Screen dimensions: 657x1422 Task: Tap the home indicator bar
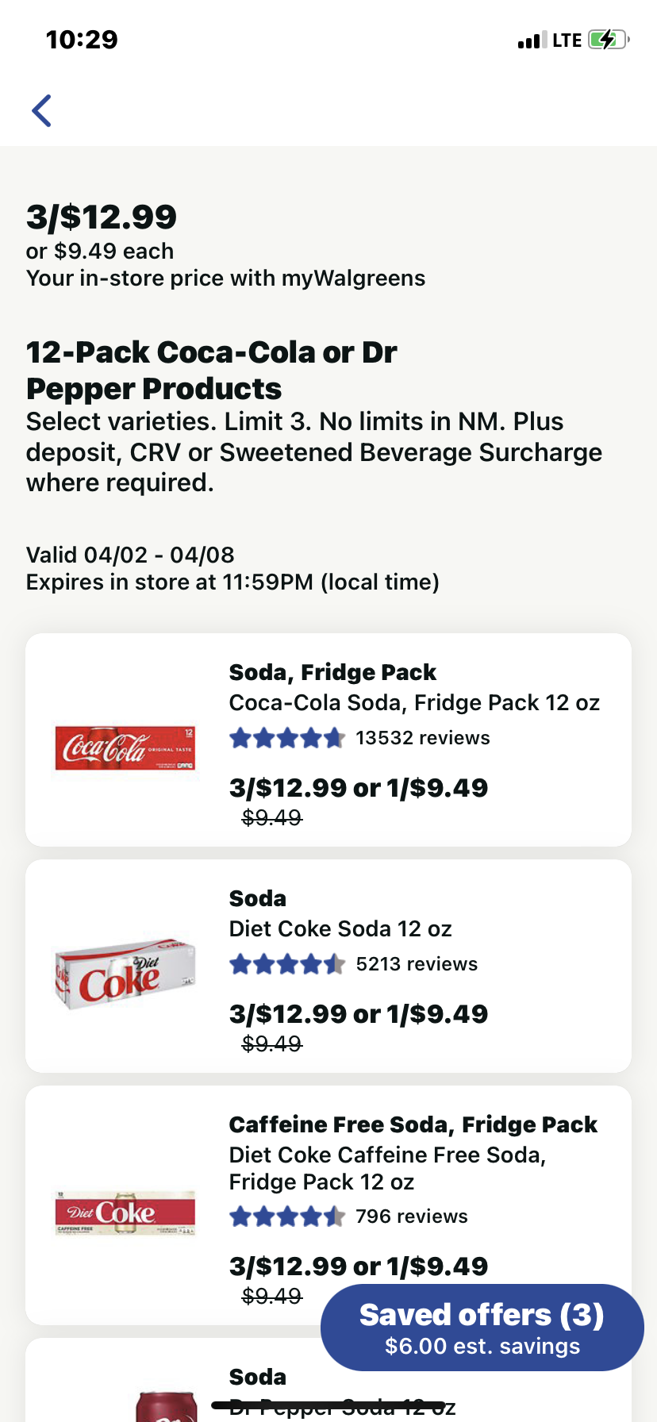[x=328, y=1405]
